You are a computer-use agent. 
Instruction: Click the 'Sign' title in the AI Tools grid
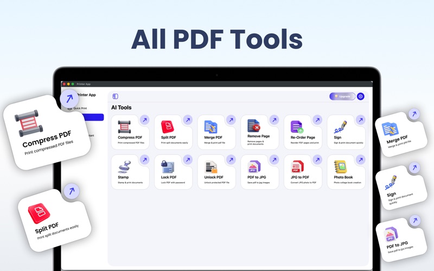pos(337,138)
